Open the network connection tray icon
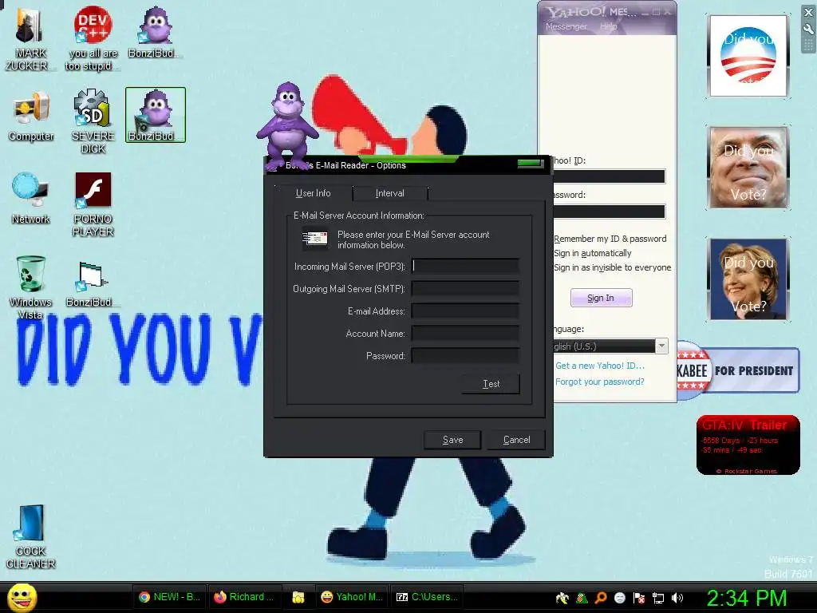The image size is (817, 613). click(x=658, y=598)
